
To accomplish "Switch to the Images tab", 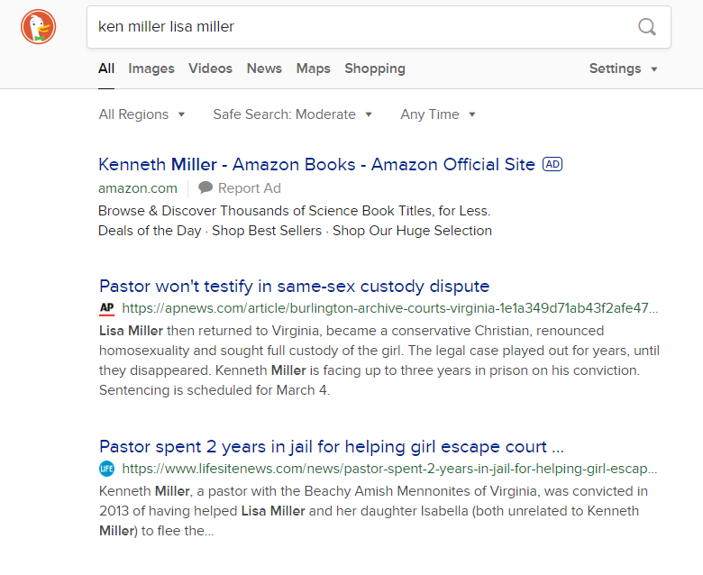I will 151,68.
